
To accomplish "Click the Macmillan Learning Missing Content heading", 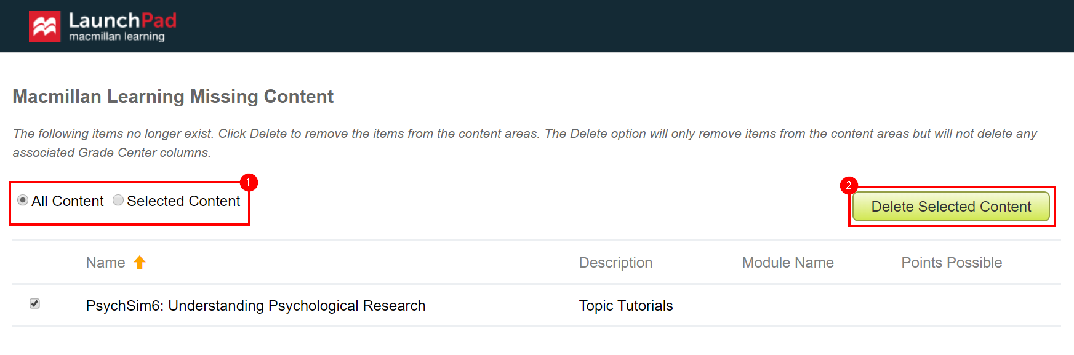I will click(173, 97).
